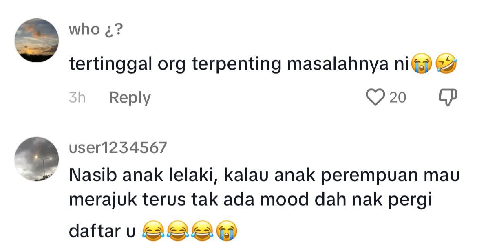Click the word masalahnya in first comment
Viewport: 477px width, 246px height.
pyautogui.click(x=338, y=64)
